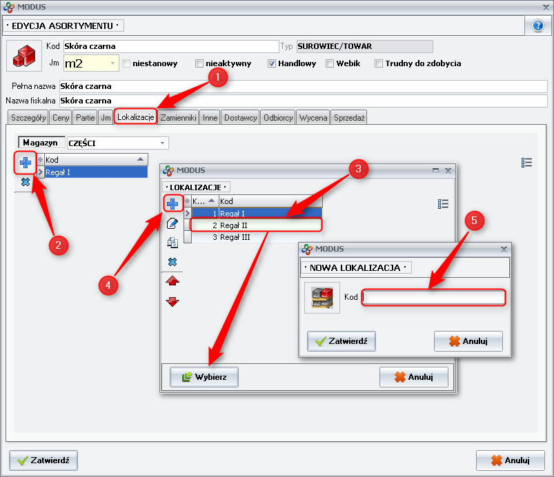Click the add location plus icon under Magazyn

[x=26, y=163]
